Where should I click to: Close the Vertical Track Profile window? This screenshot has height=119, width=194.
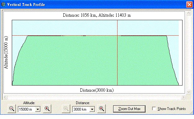pos(189,5)
